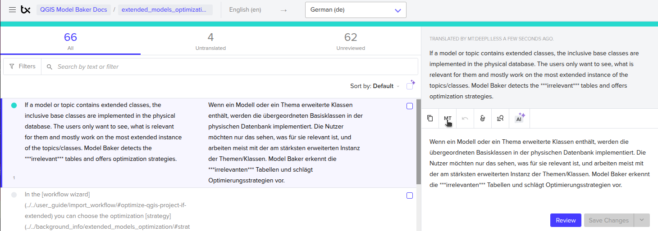Open the concordance search icon

click(x=500, y=118)
